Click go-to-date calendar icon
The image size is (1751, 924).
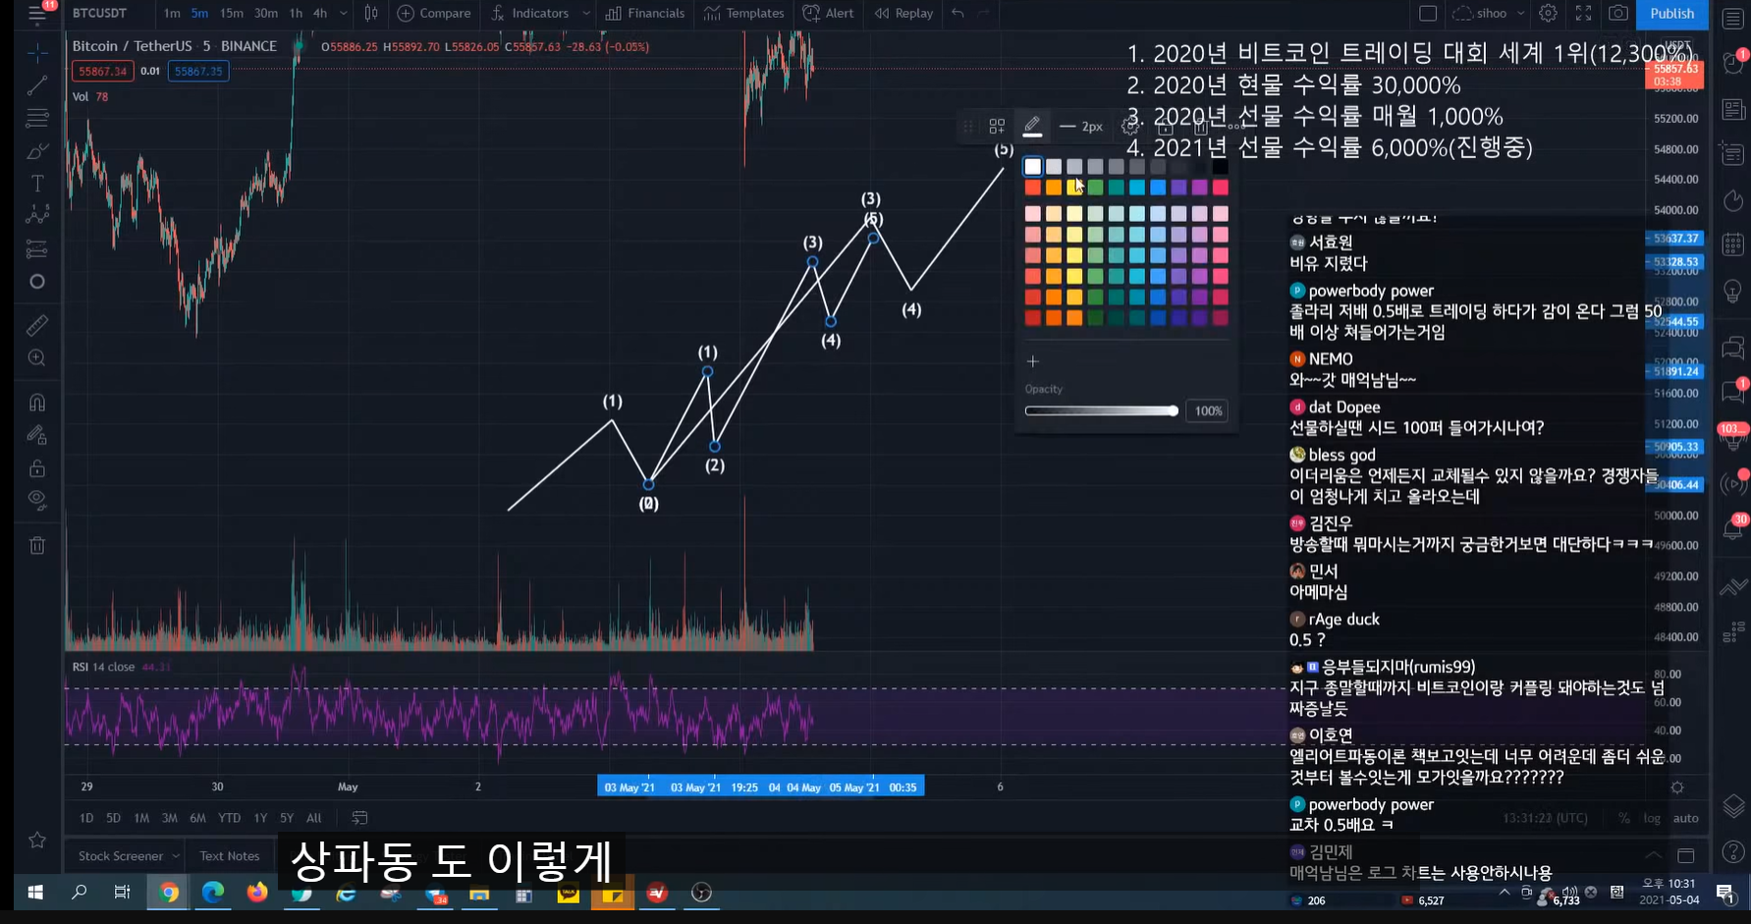coord(359,818)
